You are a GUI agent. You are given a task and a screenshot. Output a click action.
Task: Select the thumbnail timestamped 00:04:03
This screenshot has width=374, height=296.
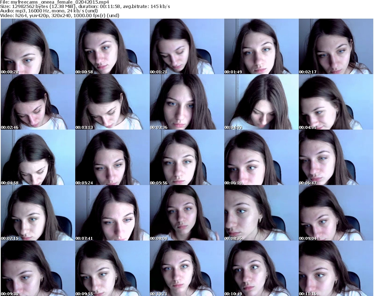click(261, 102)
